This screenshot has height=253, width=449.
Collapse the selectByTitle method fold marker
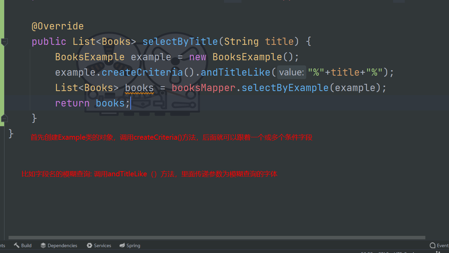coord(4,42)
